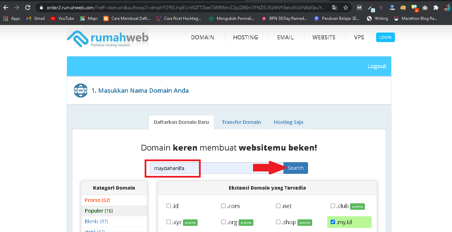The image size is (452, 232).
Task: Select the Promo (62) category
Action: tap(97, 200)
